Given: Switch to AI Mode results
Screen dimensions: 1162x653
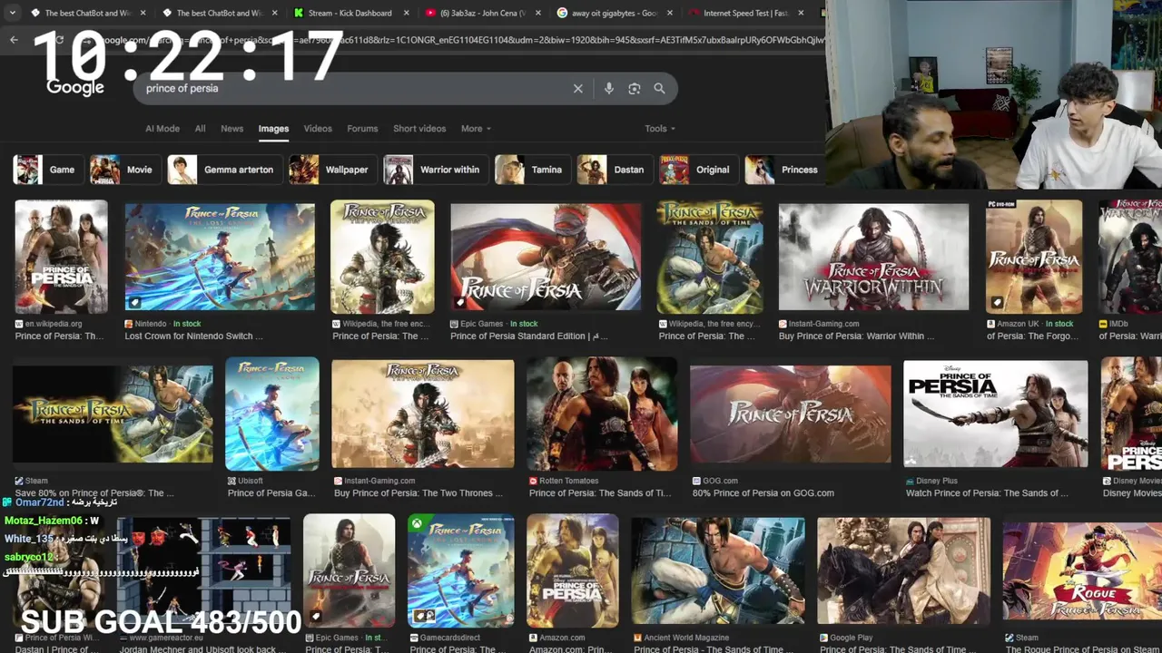Looking at the screenshot, I should pos(162,129).
